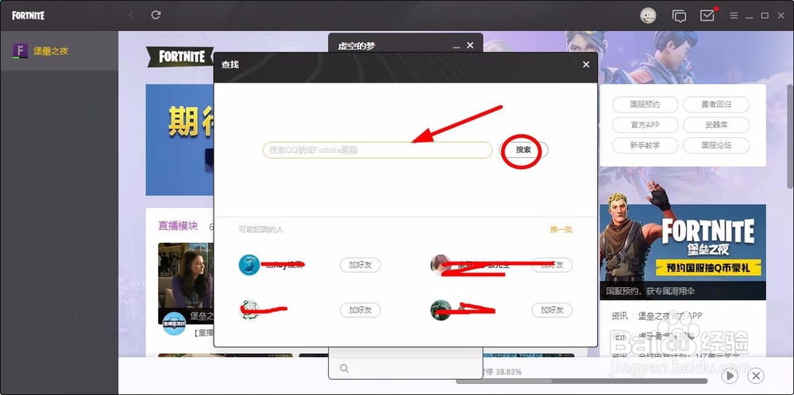Click the FORTNITE page header logo

179,56
